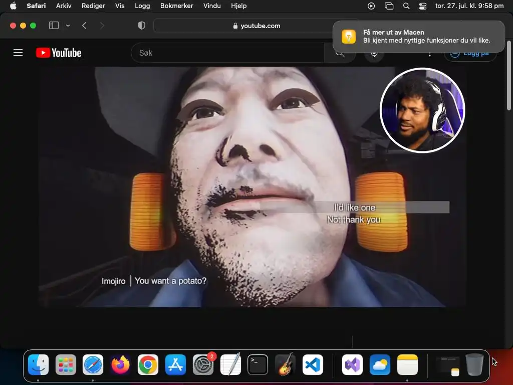
Task: Click the YouTube logo to go home
Action: pyautogui.click(x=59, y=53)
